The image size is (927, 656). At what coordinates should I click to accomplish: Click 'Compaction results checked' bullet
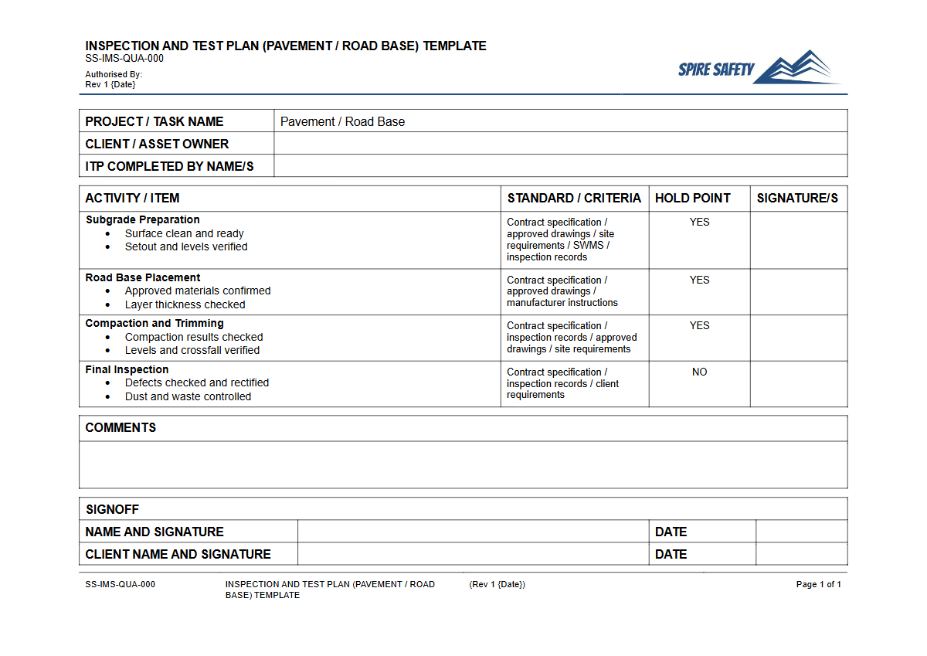click(x=194, y=337)
